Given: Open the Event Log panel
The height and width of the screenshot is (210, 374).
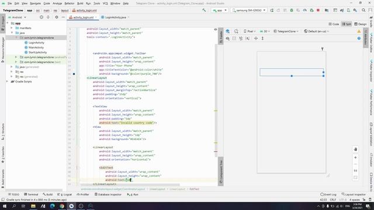Looking at the screenshot, I should click(328, 194).
